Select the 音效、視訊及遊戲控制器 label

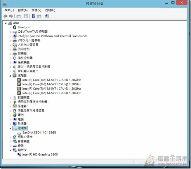point(34,66)
